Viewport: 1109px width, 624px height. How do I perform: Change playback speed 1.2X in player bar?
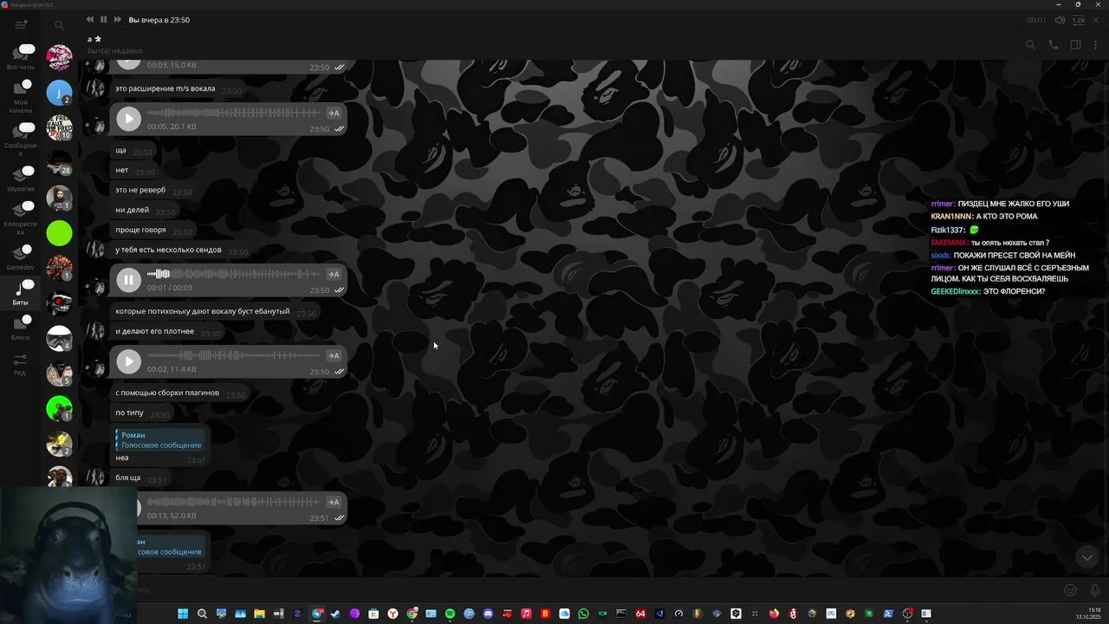(1079, 20)
